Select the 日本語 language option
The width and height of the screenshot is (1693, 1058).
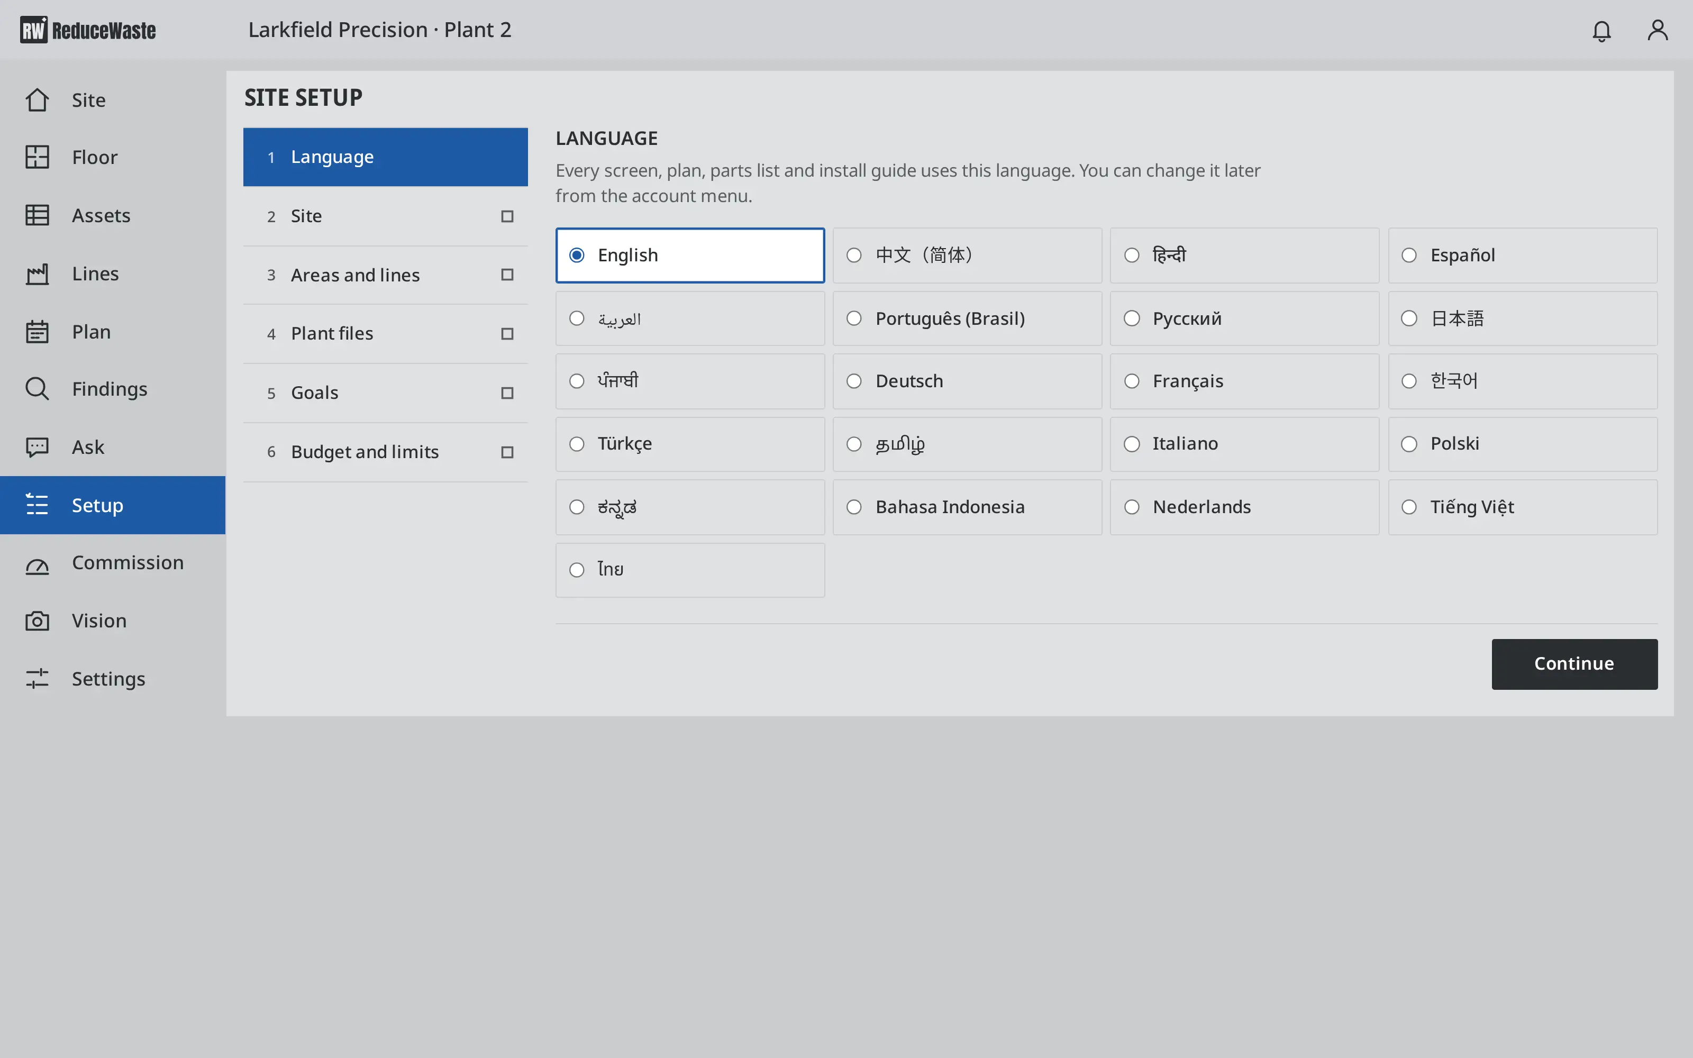click(1522, 318)
